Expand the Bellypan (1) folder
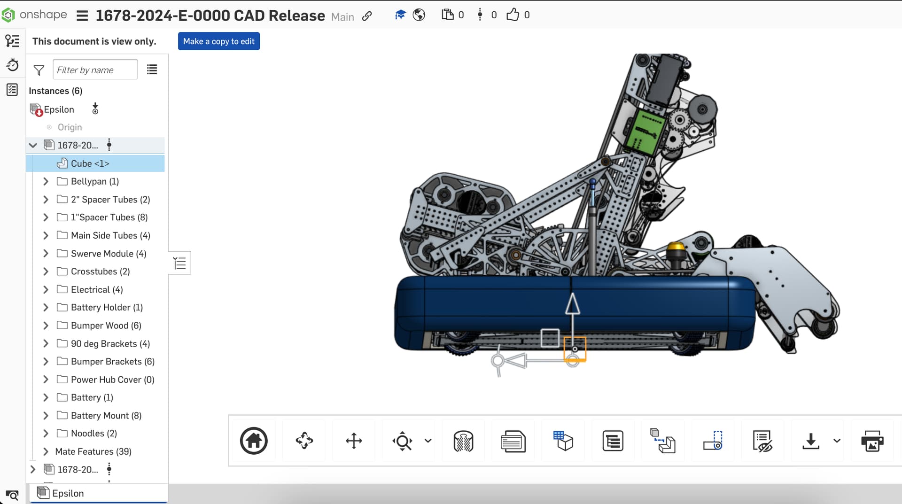902x504 pixels. tap(46, 181)
